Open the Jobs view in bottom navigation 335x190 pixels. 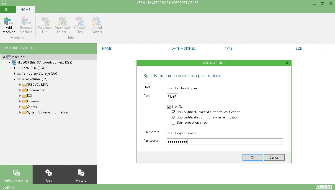(x=48, y=175)
